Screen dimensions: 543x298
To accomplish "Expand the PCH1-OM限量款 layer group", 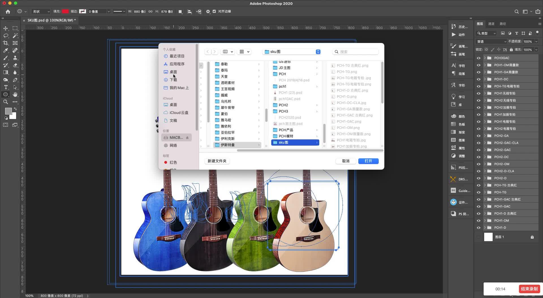I will click(x=485, y=65).
